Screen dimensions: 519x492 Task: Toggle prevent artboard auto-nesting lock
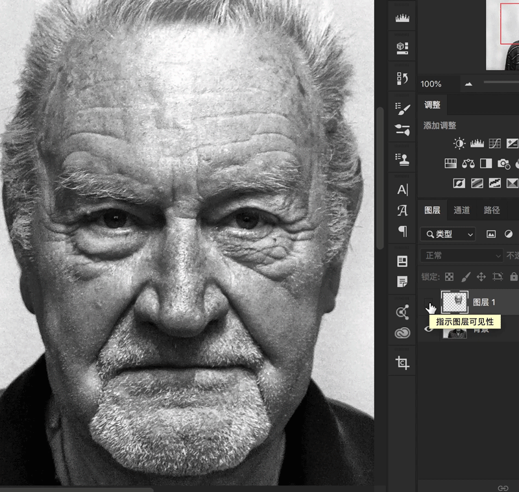coord(498,277)
